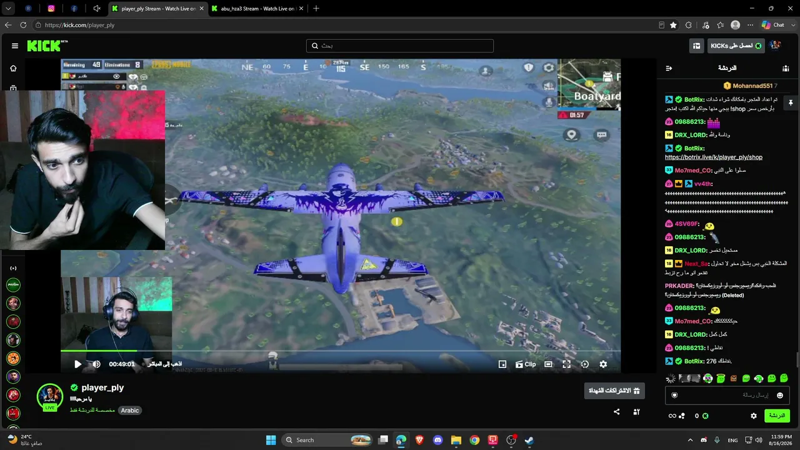The height and width of the screenshot is (450, 800).
Task: Open the Facebook pinned tab
Action: (x=74, y=9)
